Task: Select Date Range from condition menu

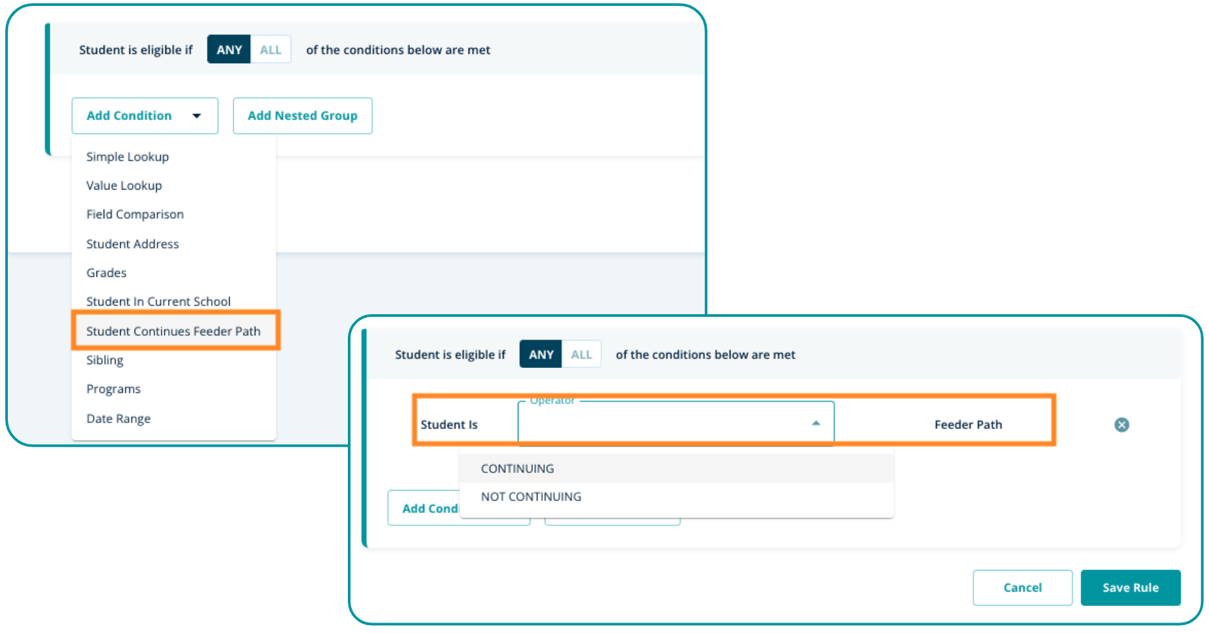Action: pyautogui.click(x=119, y=419)
